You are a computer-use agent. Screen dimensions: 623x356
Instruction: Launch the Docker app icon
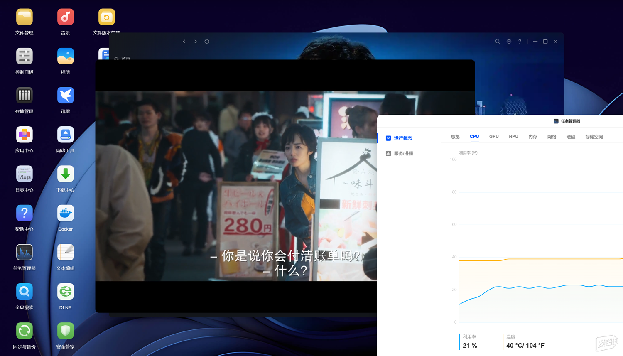point(65,213)
